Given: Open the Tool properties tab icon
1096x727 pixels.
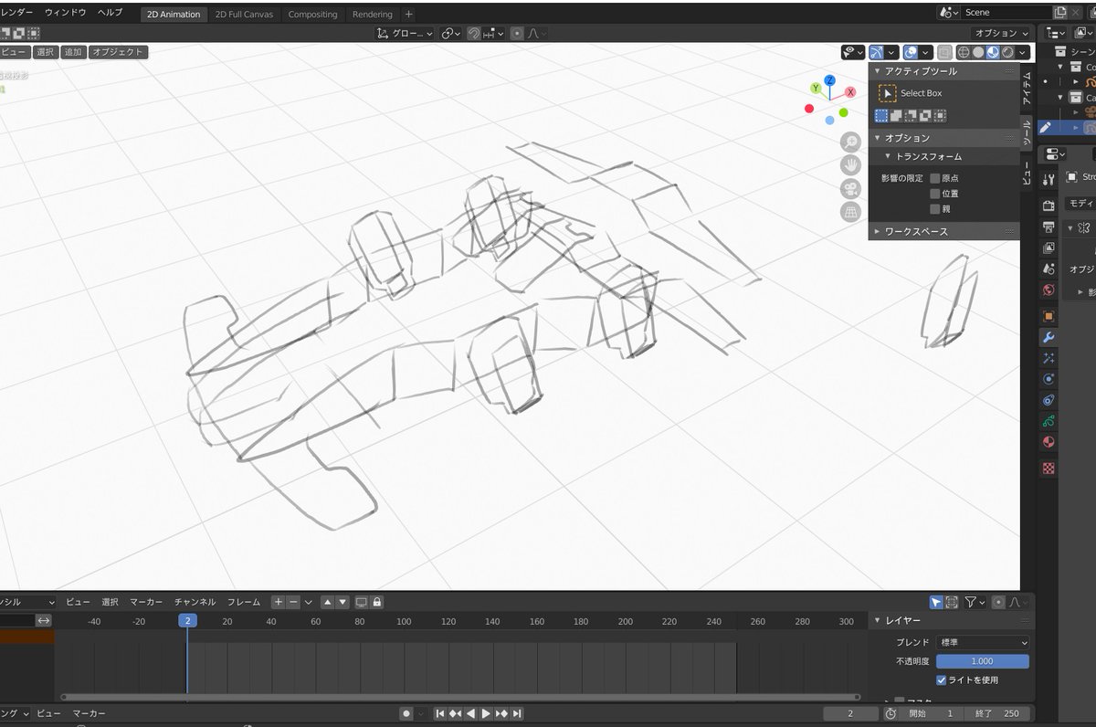Looking at the screenshot, I should [1049, 178].
